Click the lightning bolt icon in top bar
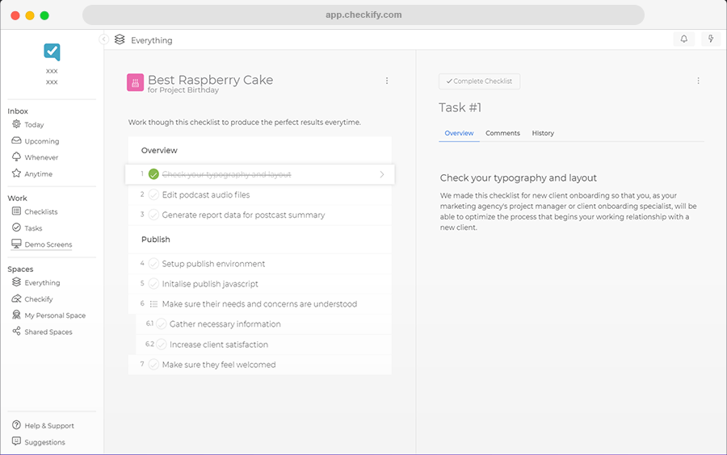 (x=710, y=39)
